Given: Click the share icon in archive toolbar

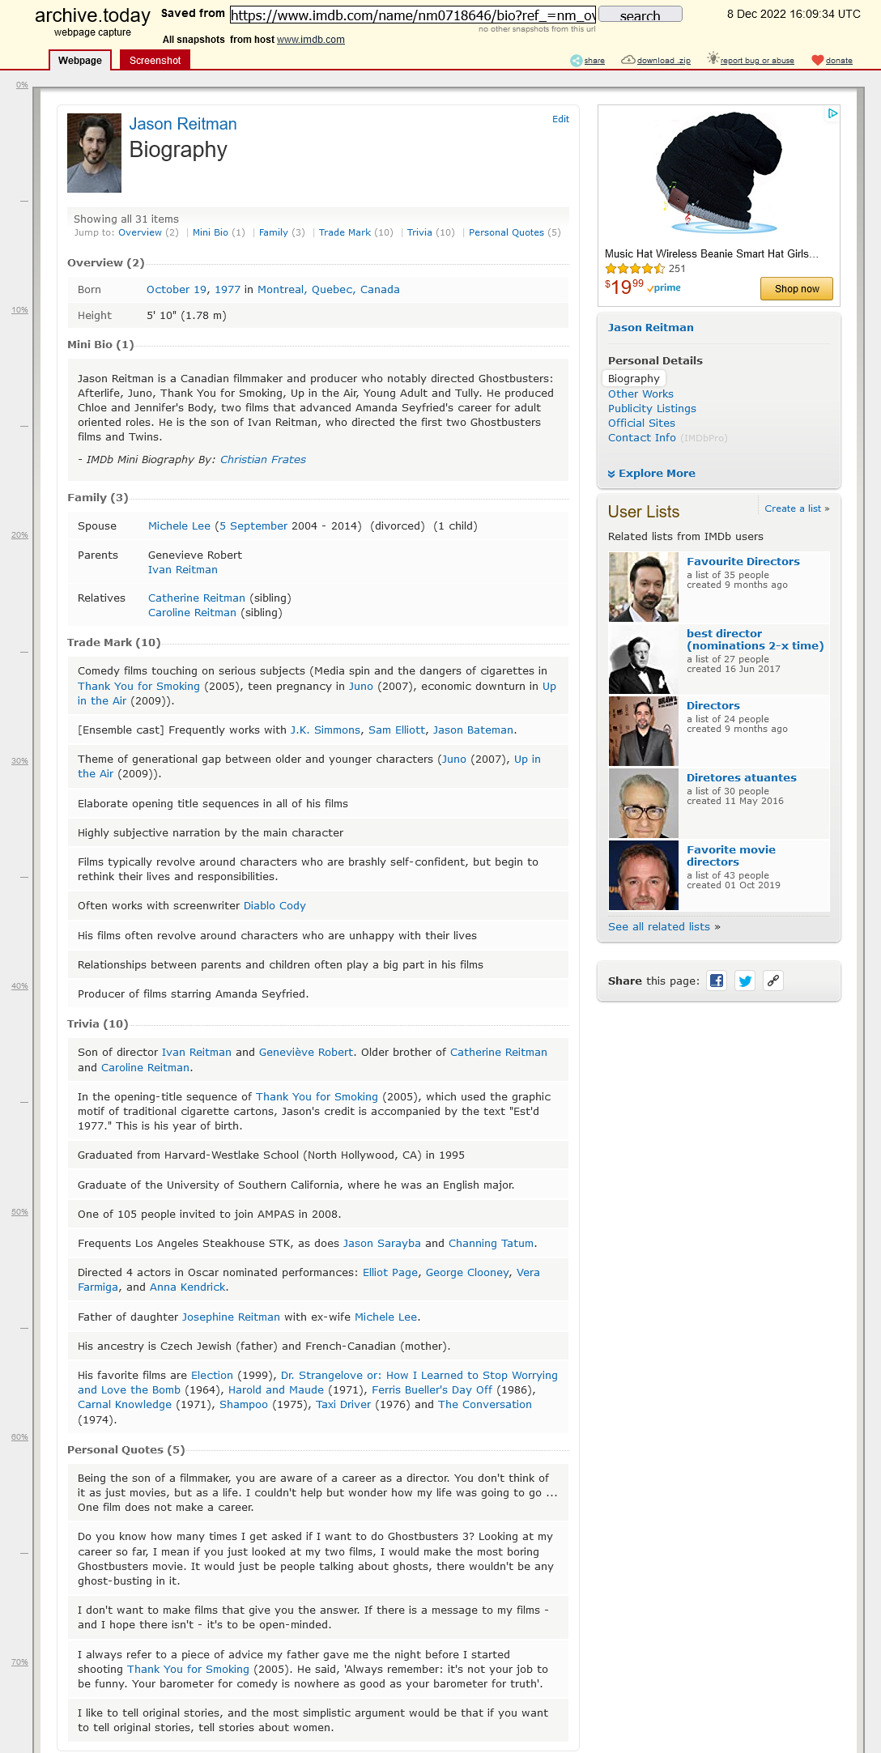Looking at the screenshot, I should (576, 61).
